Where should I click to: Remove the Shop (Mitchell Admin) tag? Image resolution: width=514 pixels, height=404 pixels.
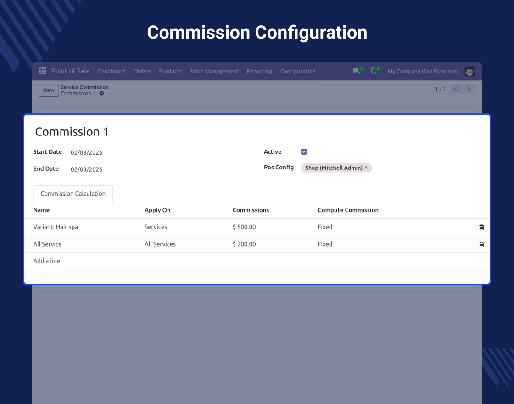pyautogui.click(x=366, y=168)
